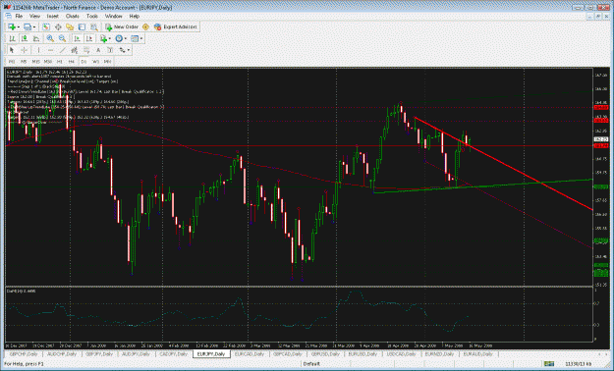
Task: Expand the new chart dropdown arrow
Action: click(19, 27)
